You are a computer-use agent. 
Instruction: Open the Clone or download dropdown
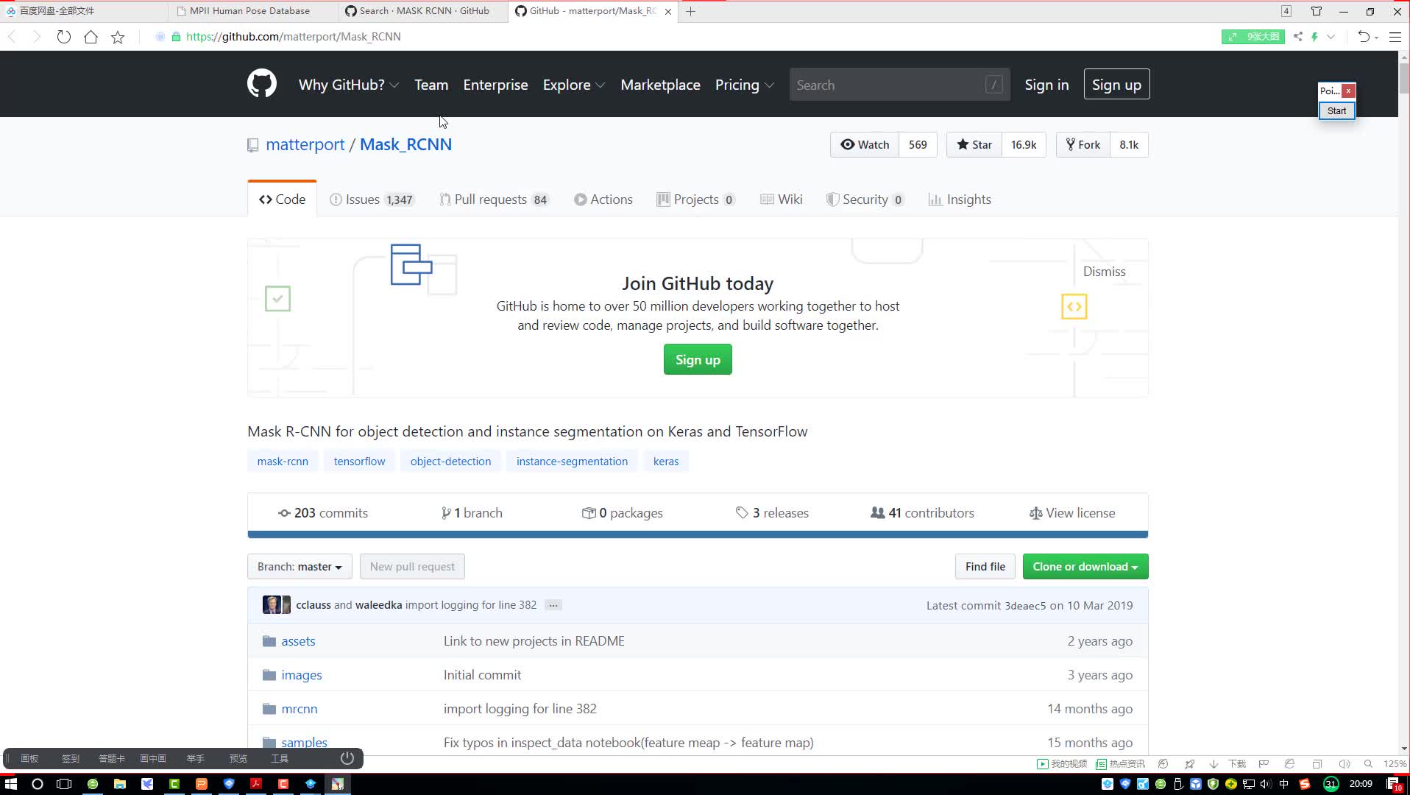click(1085, 566)
